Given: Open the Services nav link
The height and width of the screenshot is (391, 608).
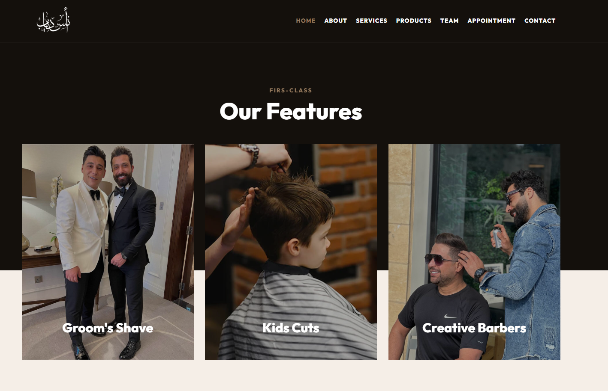Looking at the screenshot, I should (371, 21).
